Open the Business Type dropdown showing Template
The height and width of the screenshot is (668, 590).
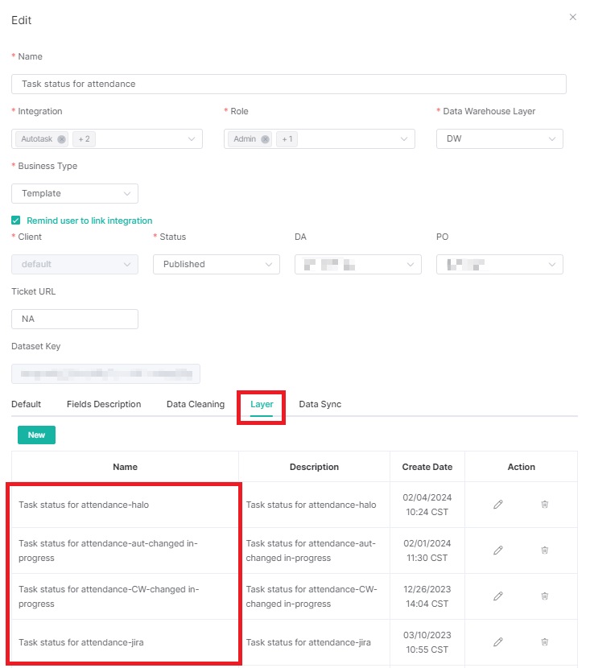pos(74,193)
